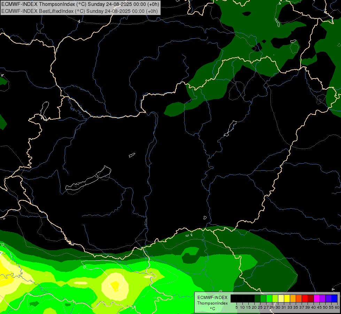Click the °C unit label in the legend
Viewport: 341px width, 314px height.
click(212, 309)
